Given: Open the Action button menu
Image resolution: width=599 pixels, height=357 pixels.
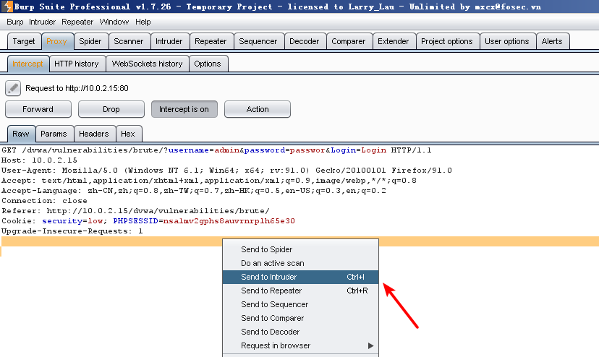Looking at the screenshot, I should 258,109.
